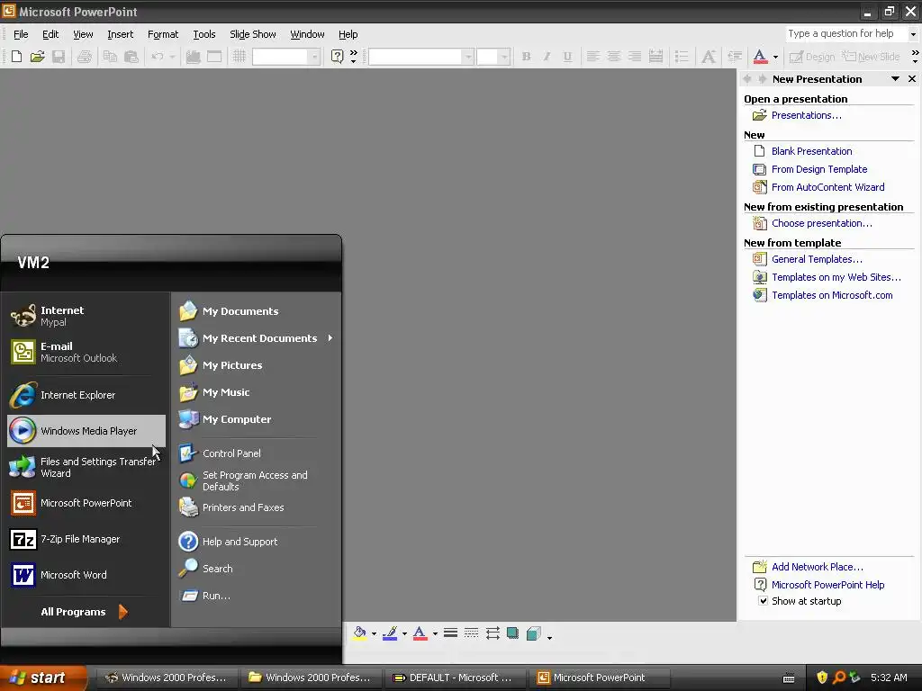Click the 3-D Style icon
922x691 pixels.
click(x=533, y=633)
